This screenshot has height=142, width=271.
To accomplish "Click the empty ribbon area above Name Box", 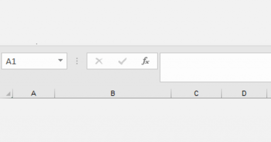I will [x=34, y=24].
